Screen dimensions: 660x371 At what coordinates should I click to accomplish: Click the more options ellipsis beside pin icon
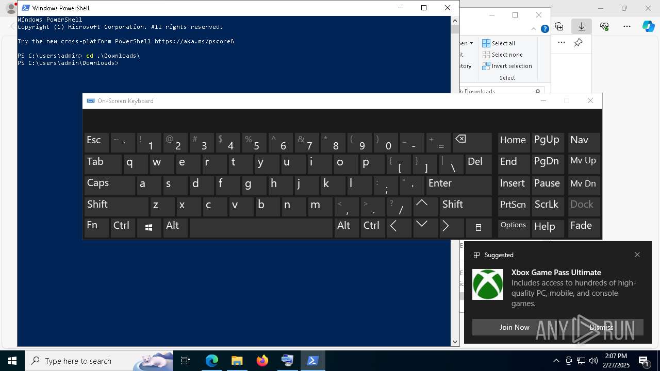562,43
